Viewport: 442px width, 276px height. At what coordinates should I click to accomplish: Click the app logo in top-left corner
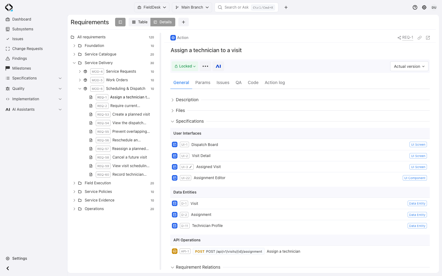click(x=9, y=7)
